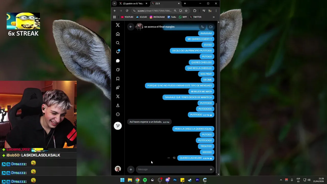327x184 pixels.
Task: Expand hidden bookmarks chevron
Action: coord(214,17)
